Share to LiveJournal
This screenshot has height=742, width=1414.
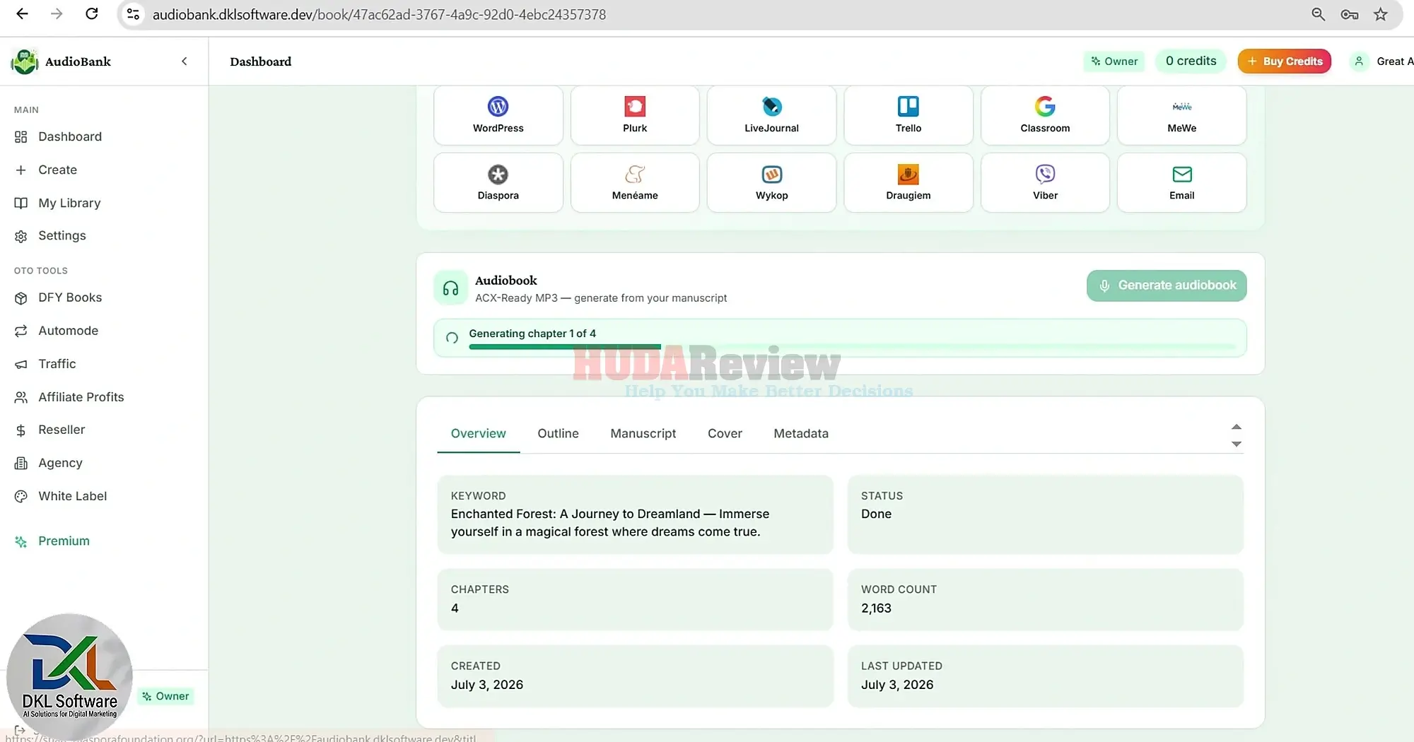pos(771,115)
